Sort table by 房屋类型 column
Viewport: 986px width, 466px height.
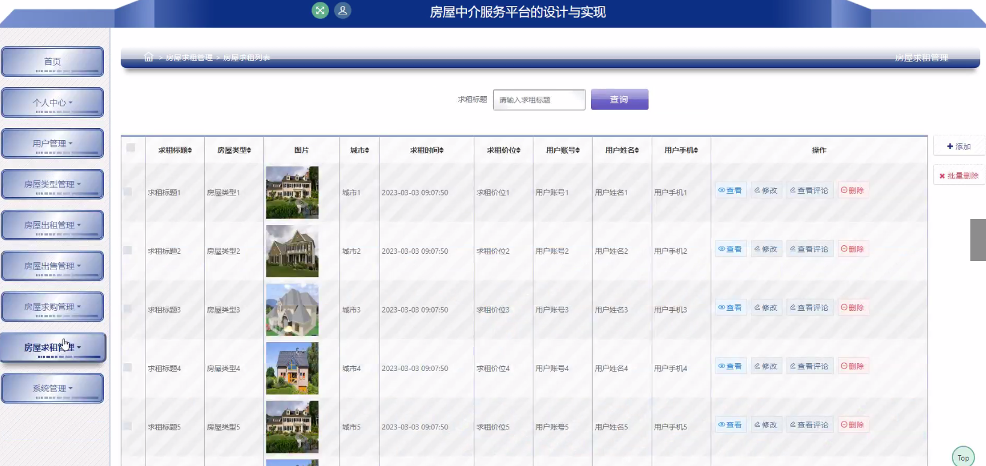tap(234, 150)
